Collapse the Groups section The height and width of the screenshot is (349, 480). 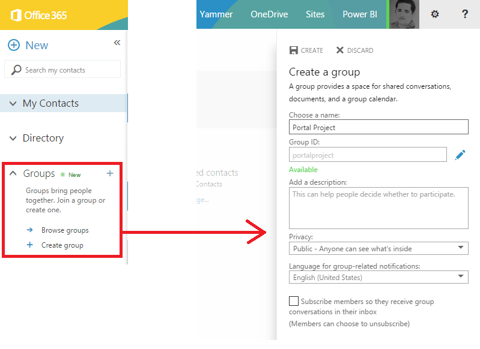(13, 173)
